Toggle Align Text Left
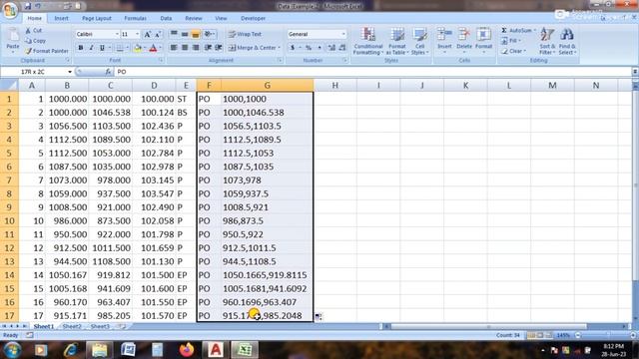 click(x=174, y=48)
